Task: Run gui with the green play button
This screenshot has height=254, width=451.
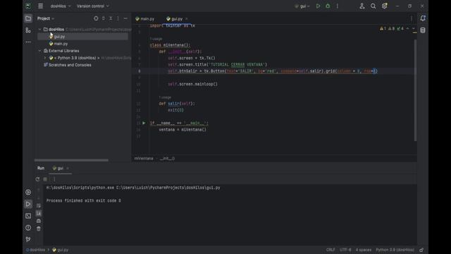Action: tap(318, 6)
